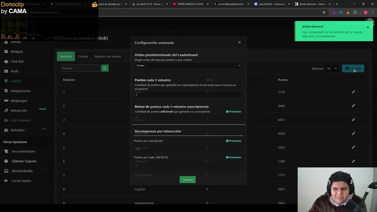Select the Lealtad trophy icon
The image size is (377, 212).
click(x=6, y=81)
